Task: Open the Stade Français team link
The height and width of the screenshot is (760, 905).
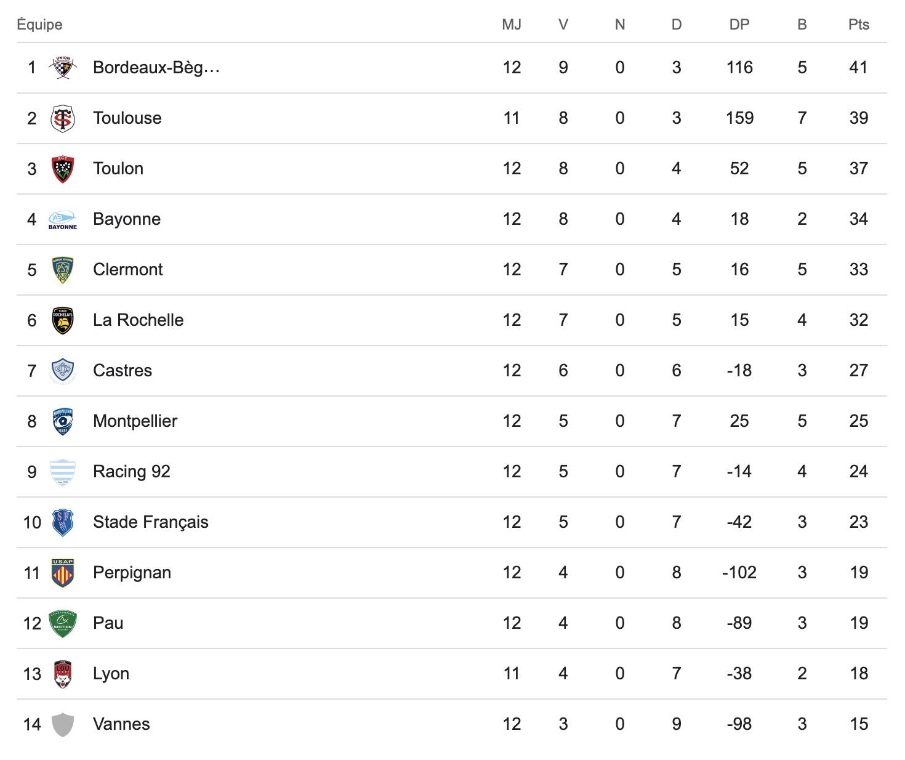Action: click(151, 522)
